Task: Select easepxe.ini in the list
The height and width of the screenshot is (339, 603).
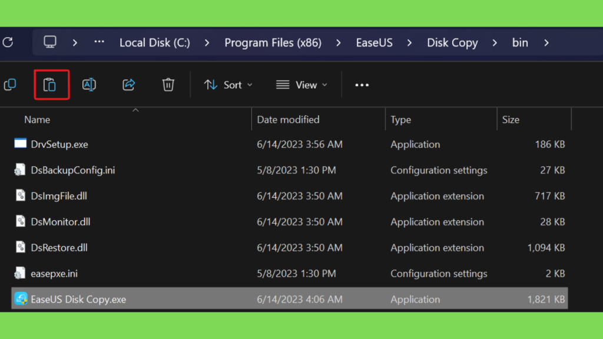Action: point(54,273)
